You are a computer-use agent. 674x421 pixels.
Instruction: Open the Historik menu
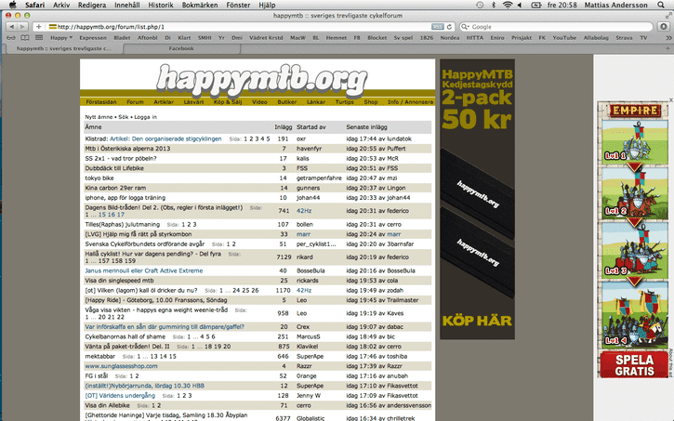[x=161, y=5]
